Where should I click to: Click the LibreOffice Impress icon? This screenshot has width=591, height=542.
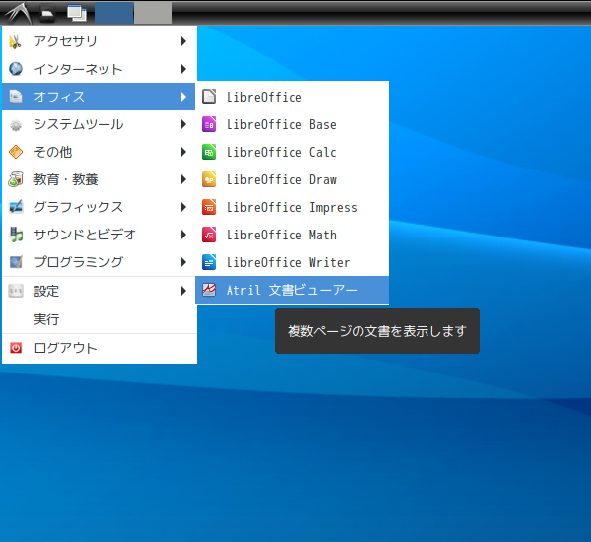click(209, 207)
